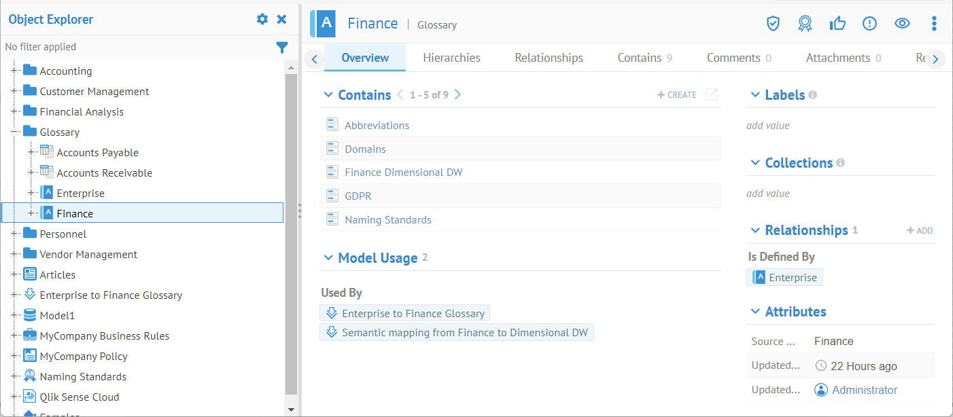Toggle the watch eye icon
953x417 pixels.
[902, 24]
